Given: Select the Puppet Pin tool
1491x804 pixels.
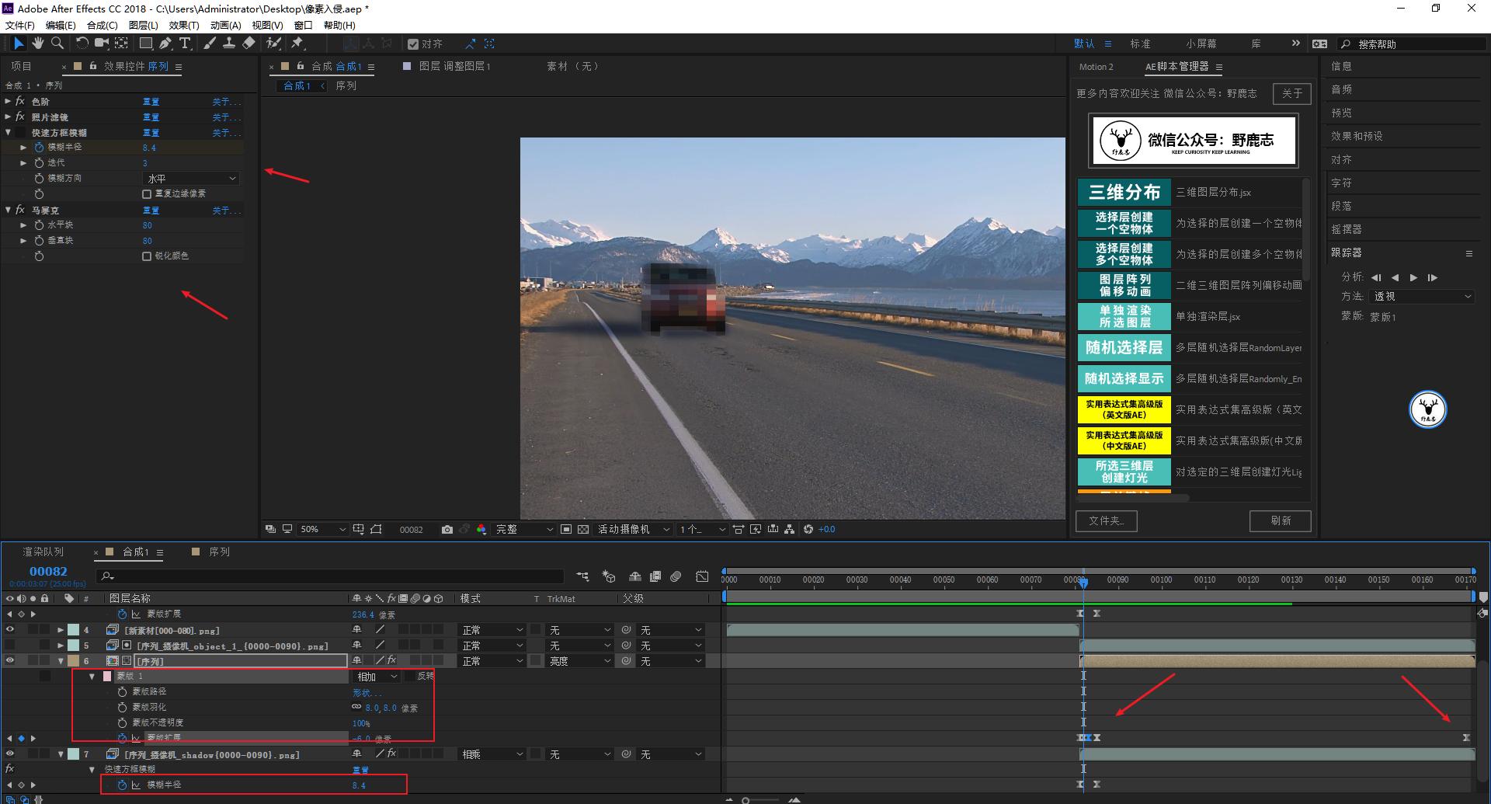Looking at the screenshot, I should (x=297, y=44).
